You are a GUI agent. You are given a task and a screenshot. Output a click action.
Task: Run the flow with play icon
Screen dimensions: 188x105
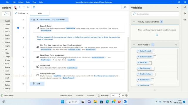point(20,7)
